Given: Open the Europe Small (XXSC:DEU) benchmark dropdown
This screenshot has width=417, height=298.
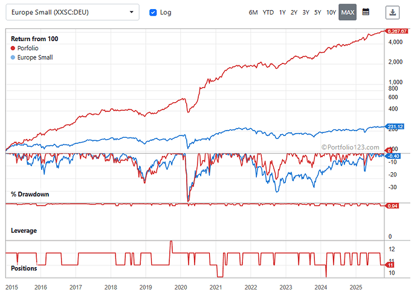Looking at the screenshot, I should pyautogui.click(x=73, y=12).
